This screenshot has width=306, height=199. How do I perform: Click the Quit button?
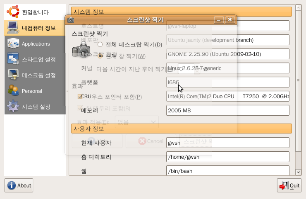coord(289,185)
